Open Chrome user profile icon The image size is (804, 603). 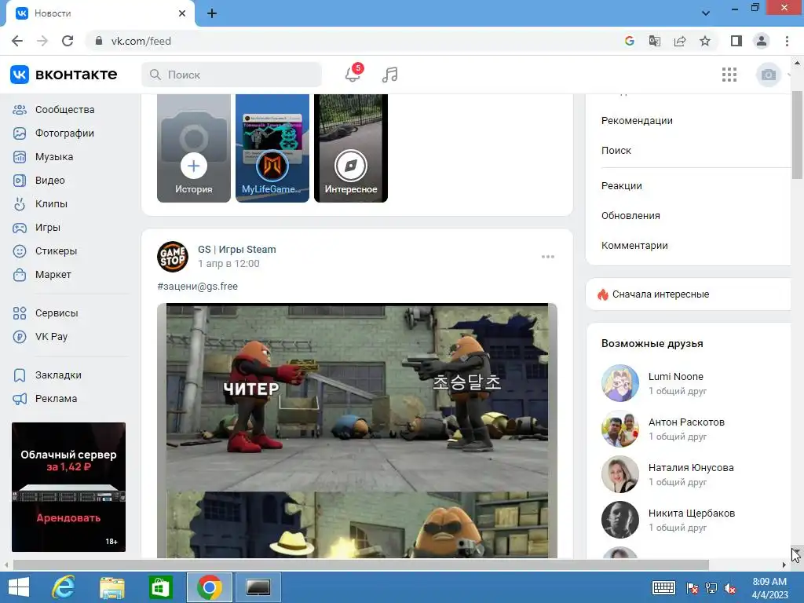pos(762,41)
